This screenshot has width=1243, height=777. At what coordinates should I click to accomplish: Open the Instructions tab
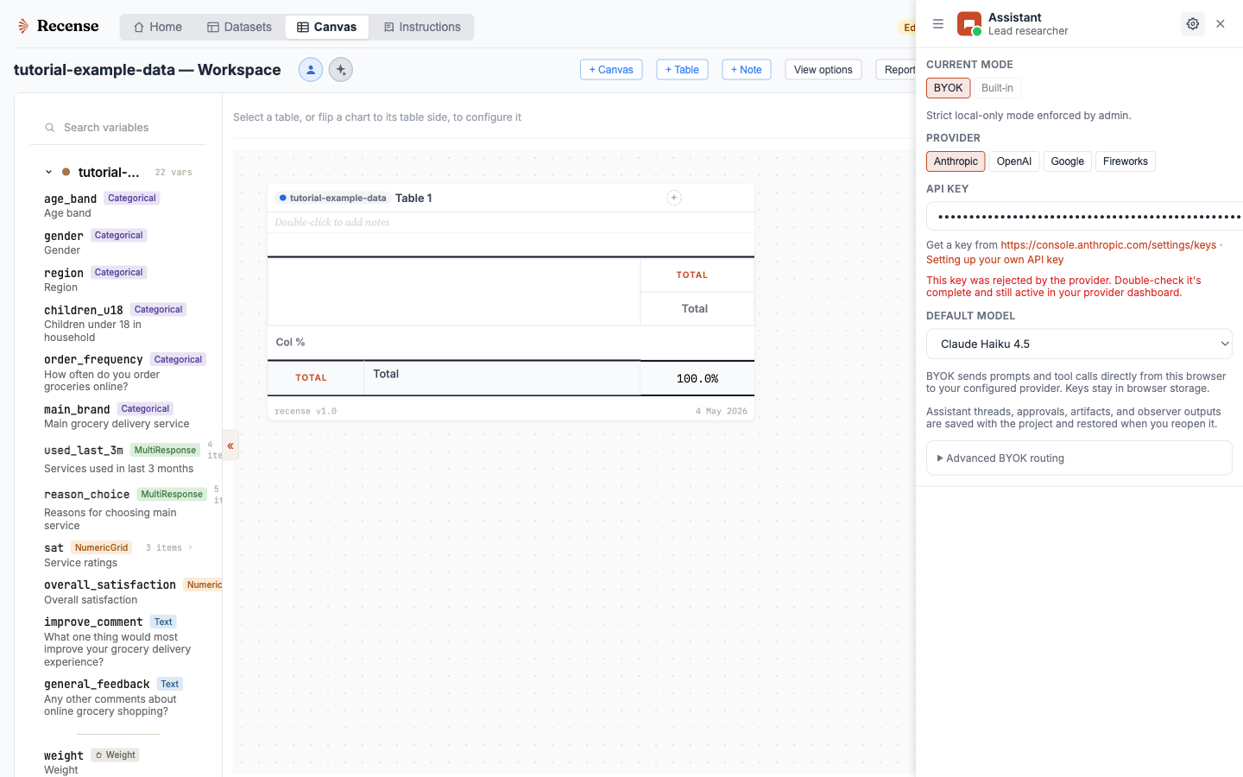point(422,28)
